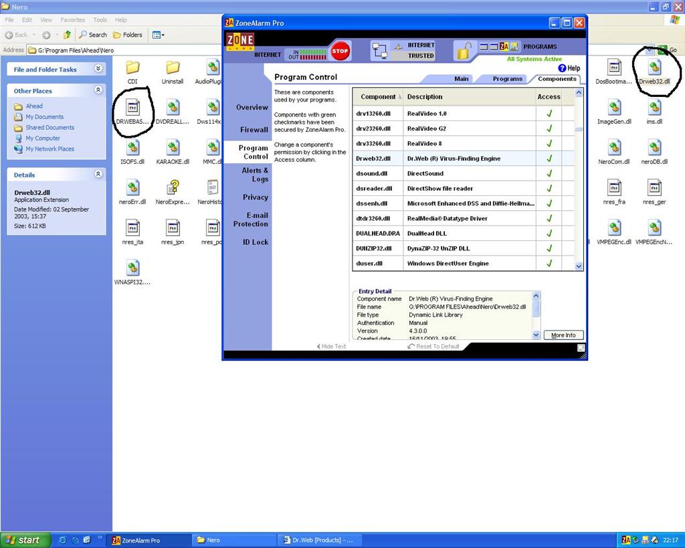The image size is (685, 548).
Task: Select the Uninstall folder icon
Action: pos(173,68)
